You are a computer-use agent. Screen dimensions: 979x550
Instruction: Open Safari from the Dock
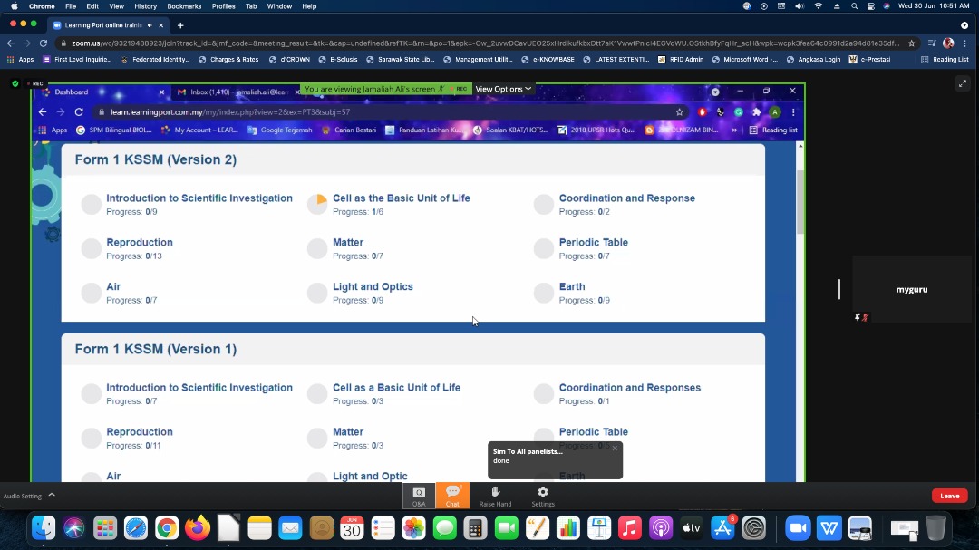pos(135,528)
